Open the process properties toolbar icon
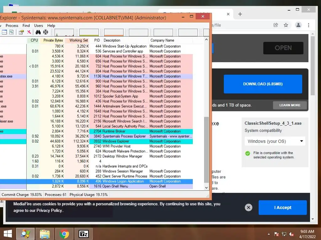This screenshot has height=240, width=321. [21, 32]
